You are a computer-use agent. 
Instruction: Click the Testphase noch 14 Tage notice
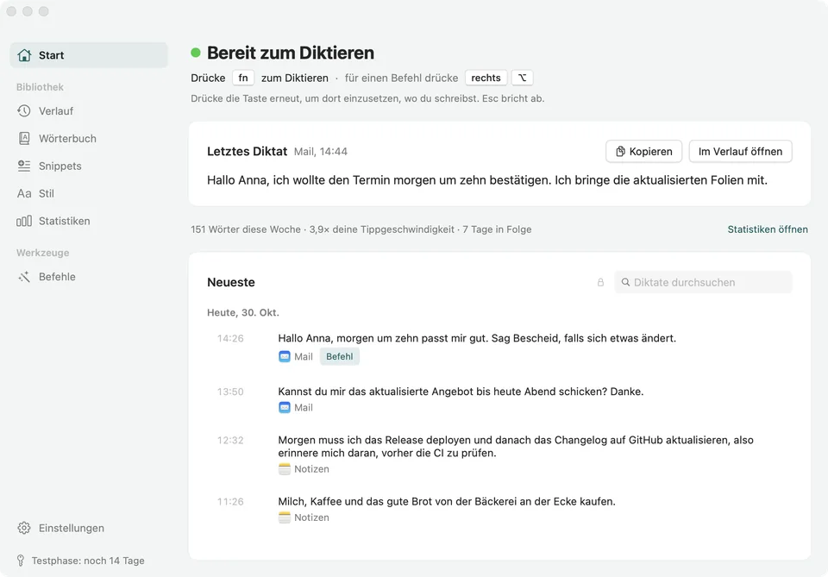(x=88, y=561)
